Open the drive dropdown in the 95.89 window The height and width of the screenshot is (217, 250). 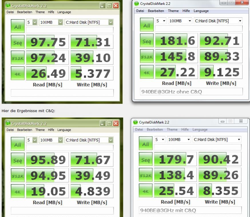89,140
